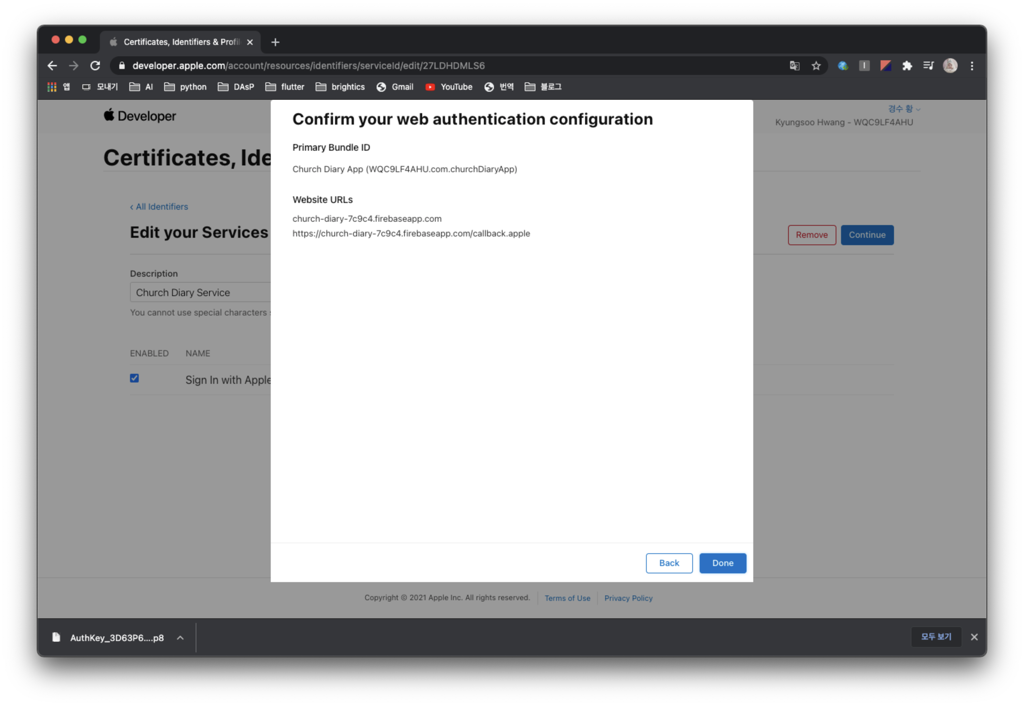
Task: Open the account name dropdown at top right
Action: tap(904, 109)
